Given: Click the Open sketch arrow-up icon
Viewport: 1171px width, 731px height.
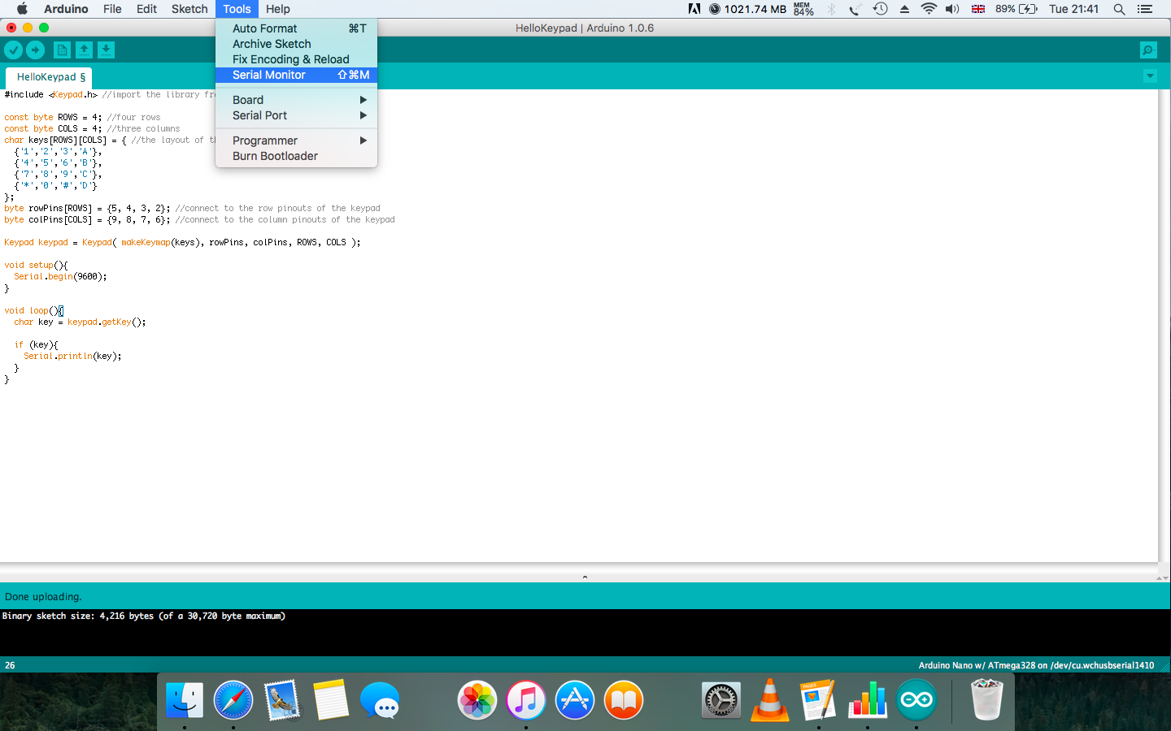Looking at the screenshot, I should [x=84, y=50].
